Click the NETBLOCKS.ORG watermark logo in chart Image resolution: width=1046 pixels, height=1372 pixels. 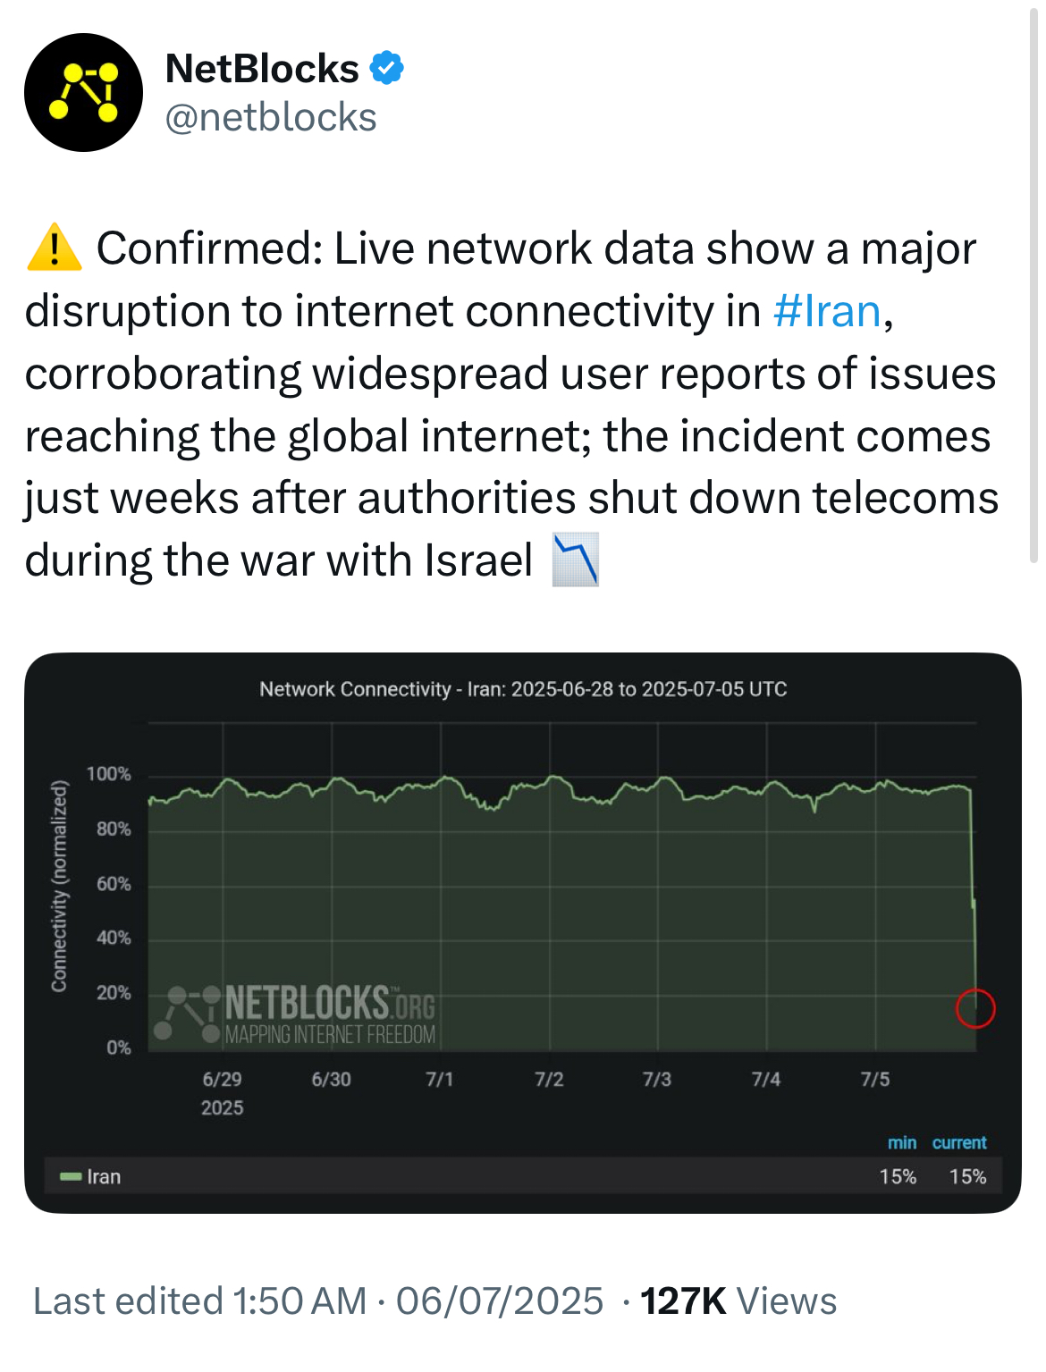click(x=301, y=1014)
